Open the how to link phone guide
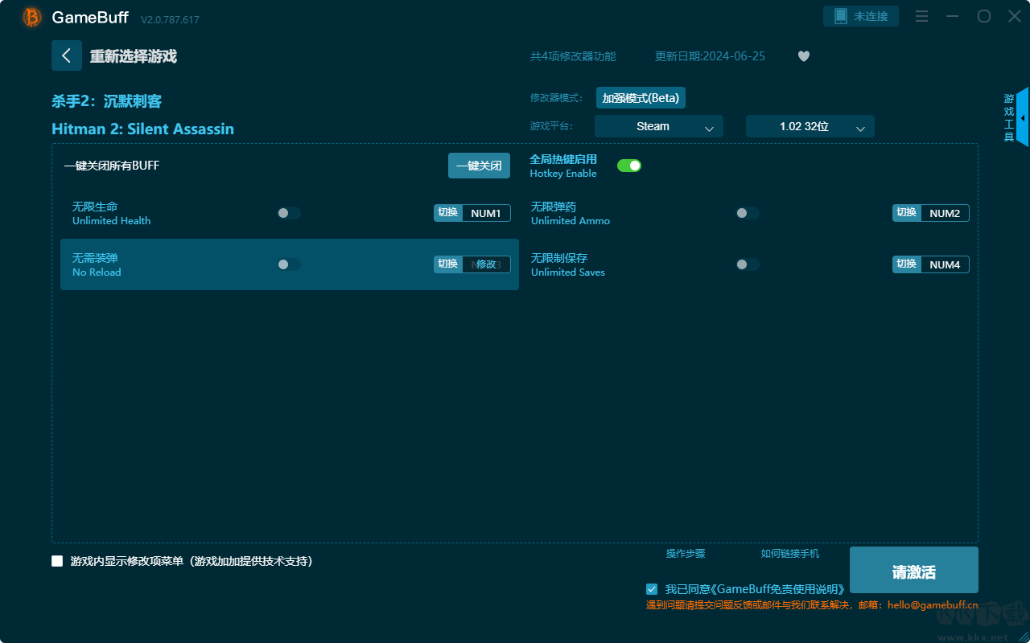1030x643 pixels. (789, 554)
